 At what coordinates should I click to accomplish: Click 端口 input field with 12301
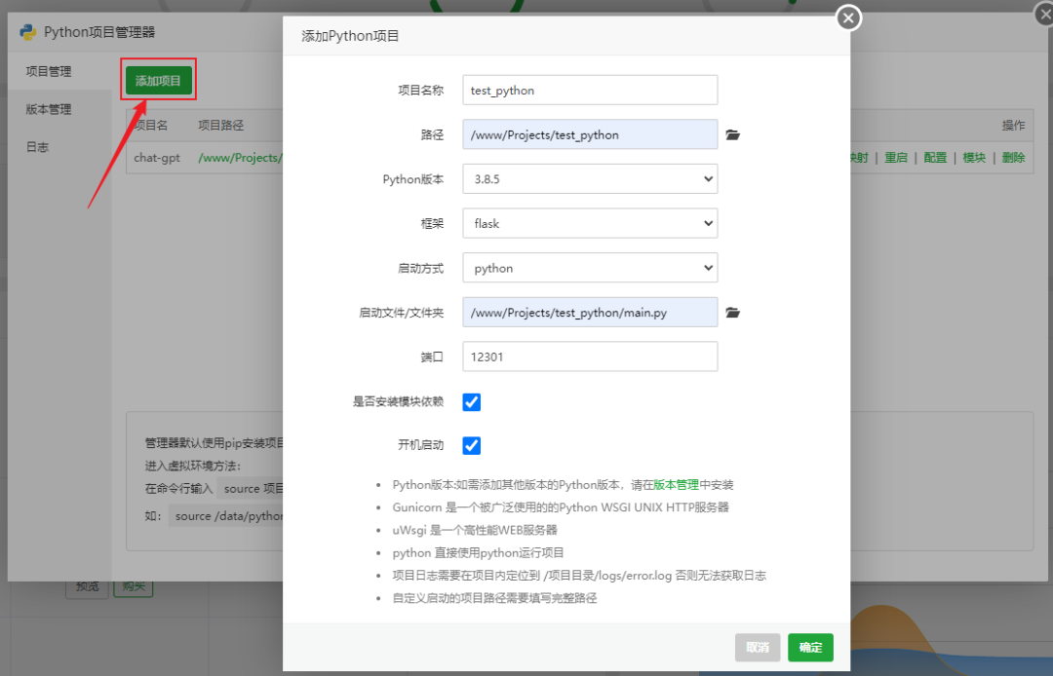pyautogui.click(x=590, y=357)
